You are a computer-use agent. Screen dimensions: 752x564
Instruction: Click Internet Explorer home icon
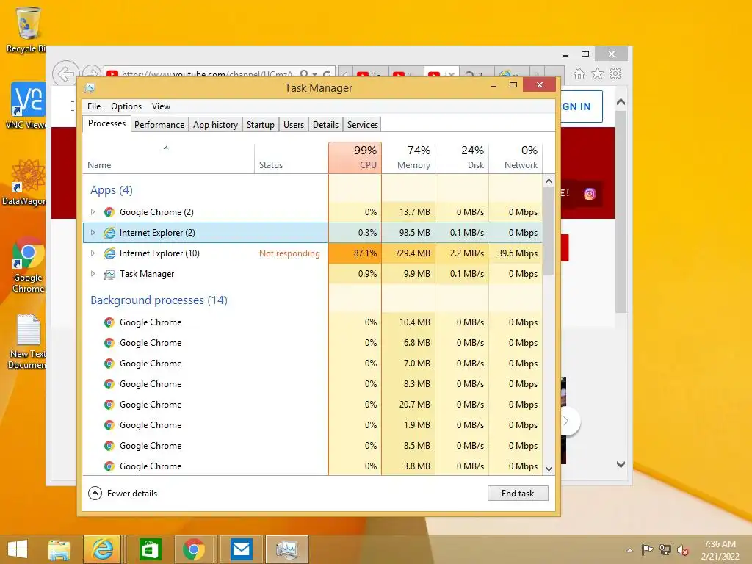[x=579, y=73]
